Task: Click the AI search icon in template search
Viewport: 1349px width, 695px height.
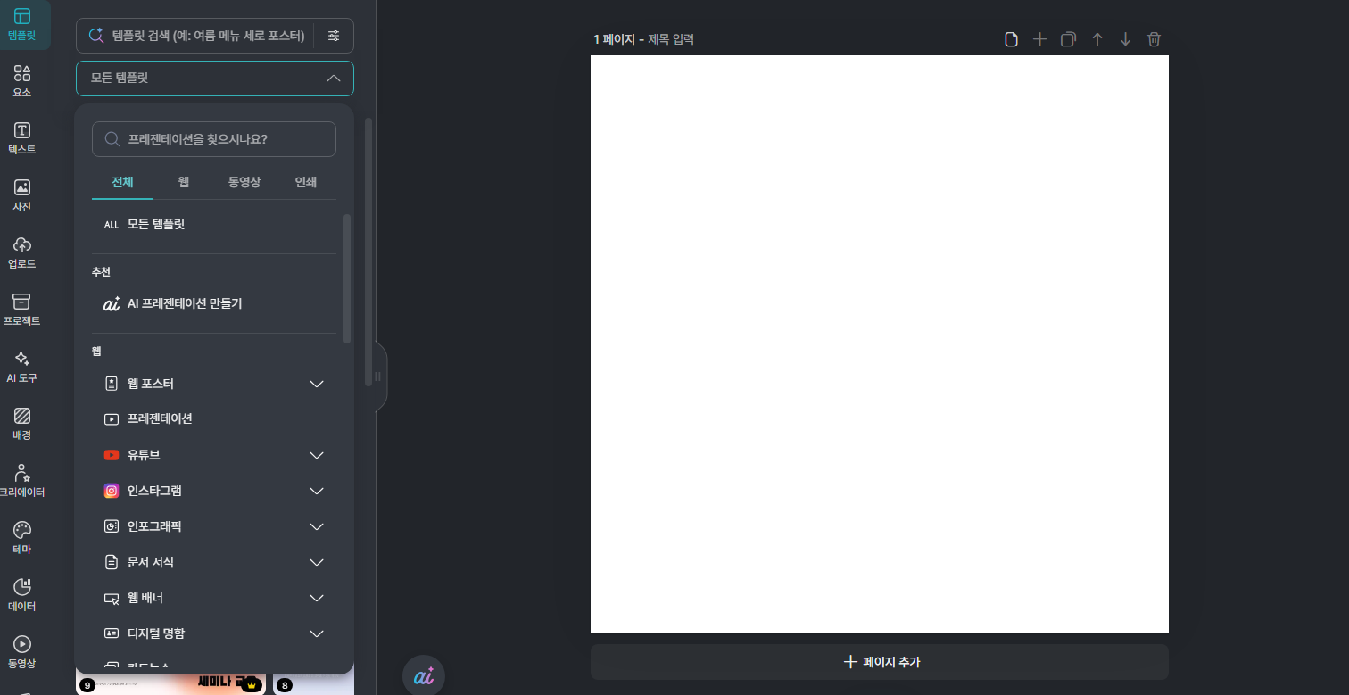Action: [x=96, y=36]
